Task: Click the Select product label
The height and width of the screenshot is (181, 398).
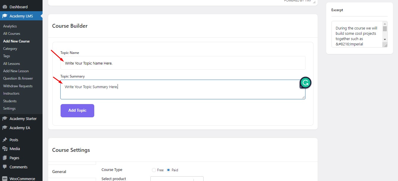Action: [114, 179]
